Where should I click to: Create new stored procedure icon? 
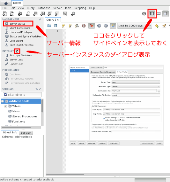[50, 14]
